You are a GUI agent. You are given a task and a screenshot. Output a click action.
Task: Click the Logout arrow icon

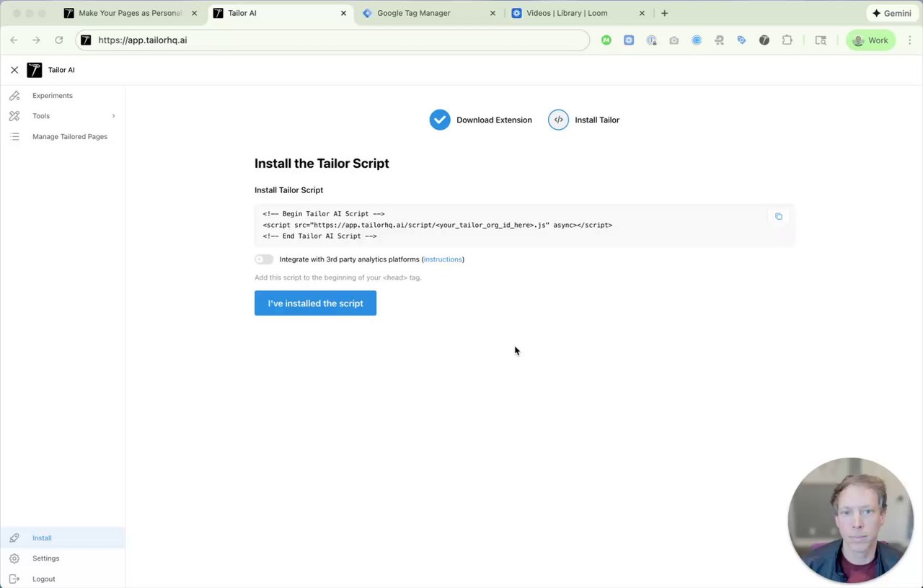[x=14, y=579]
